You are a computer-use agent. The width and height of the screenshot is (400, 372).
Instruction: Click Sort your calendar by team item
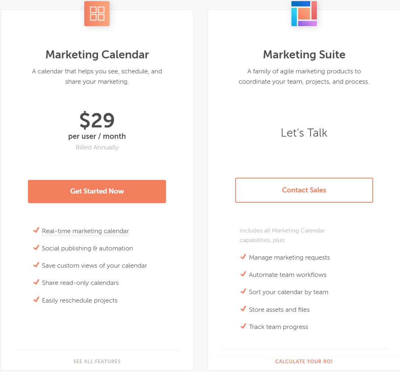289,292
